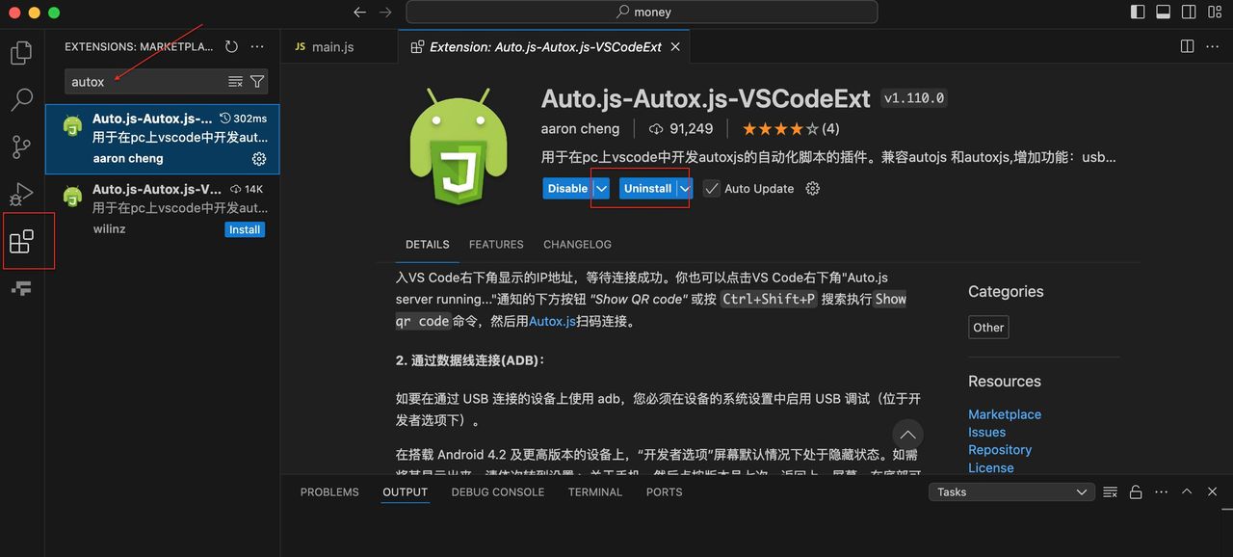This screenshot has width=1233, height=557.
Task: Click the Auto.js-Autox.js-VSCodeExt heading title
Action: pos(706,98)
